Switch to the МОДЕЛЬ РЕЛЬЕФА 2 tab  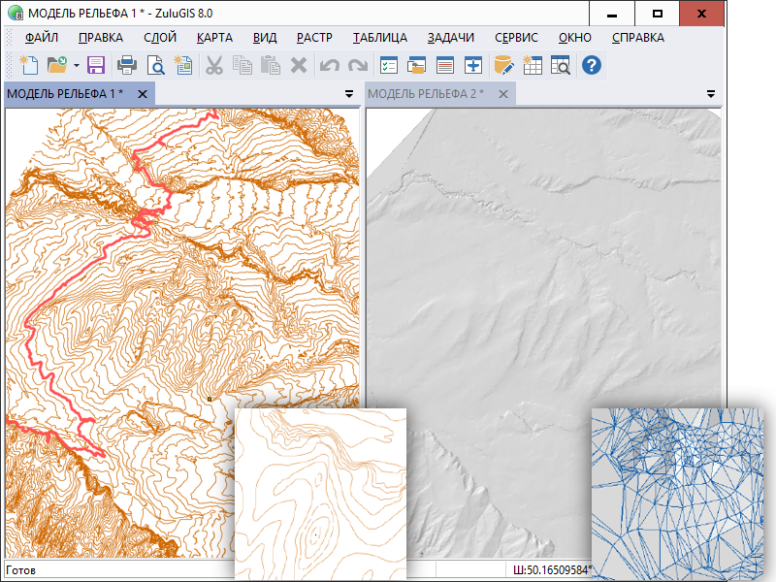tap(426, 94)
